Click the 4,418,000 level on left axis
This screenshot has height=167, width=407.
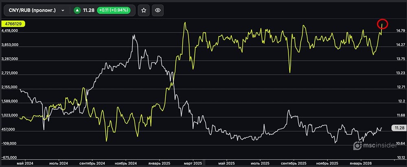(x=10, y=31)
